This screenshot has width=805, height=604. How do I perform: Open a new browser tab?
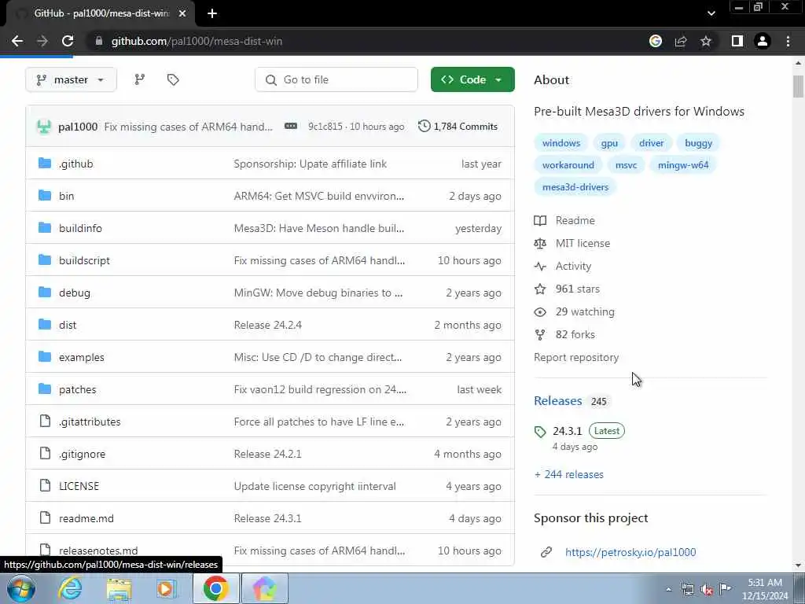tap(212, 13)
